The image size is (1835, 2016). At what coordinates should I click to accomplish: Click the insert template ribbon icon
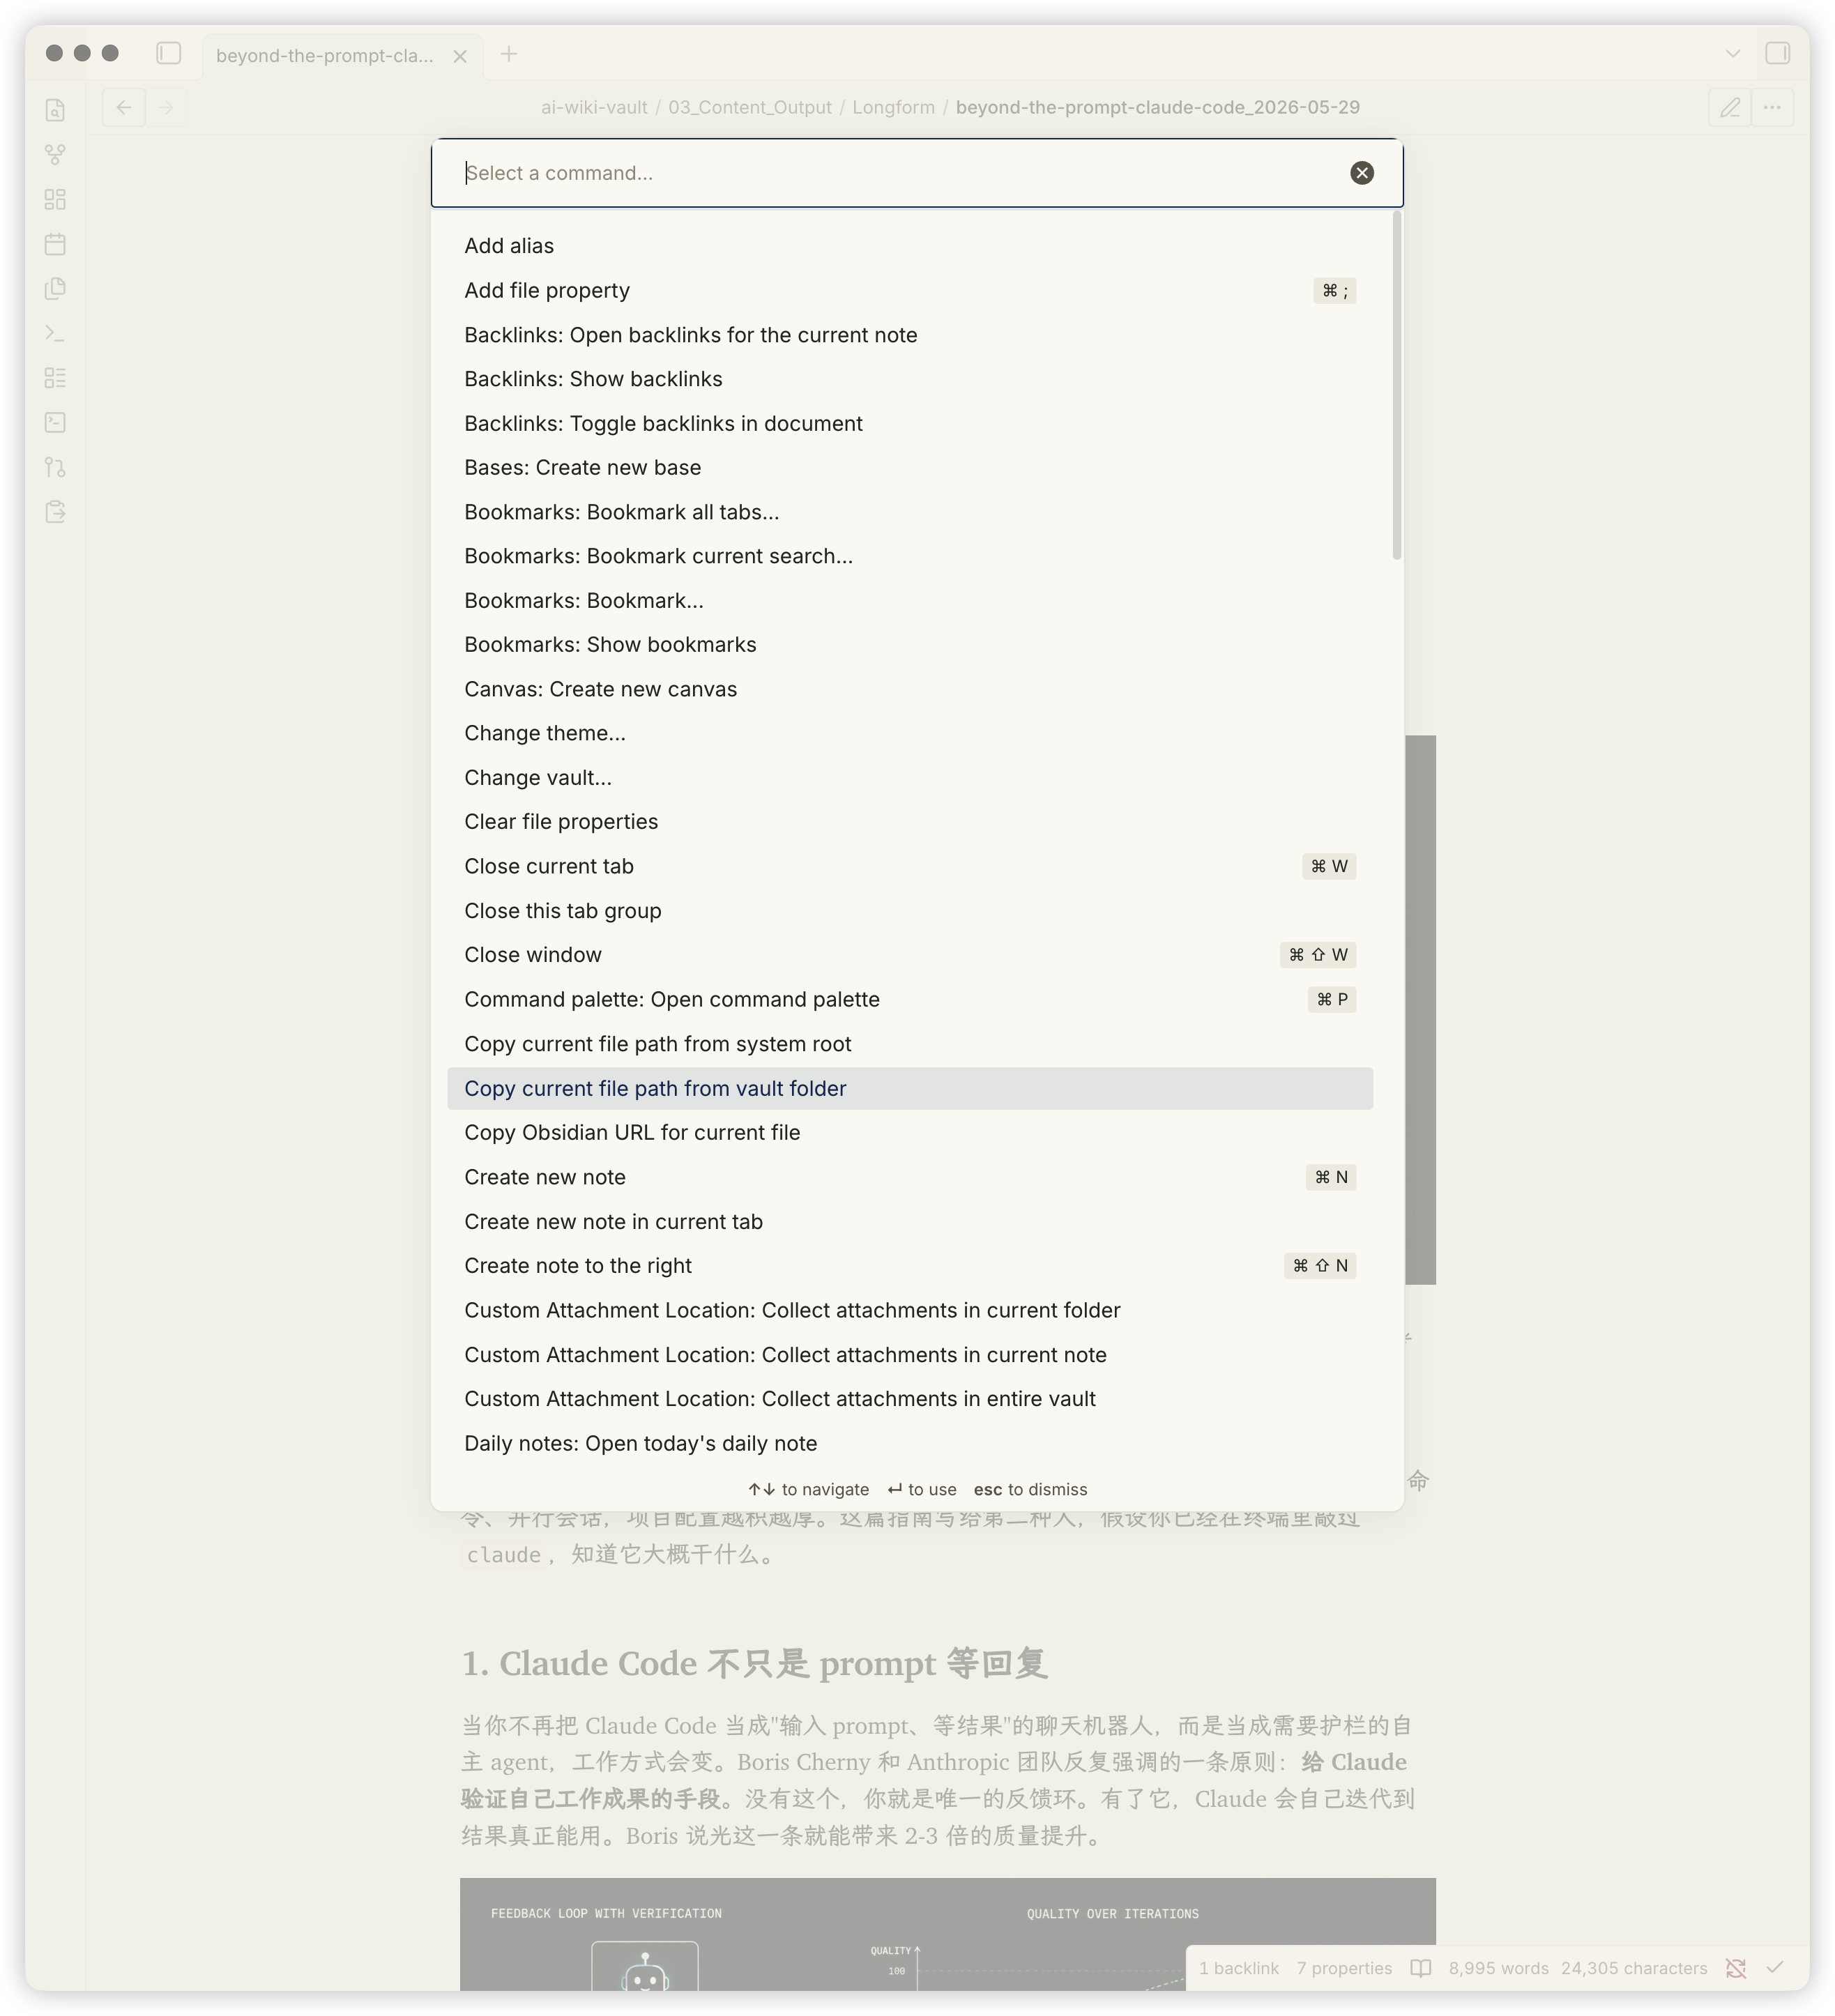click(x=55, y=289)
